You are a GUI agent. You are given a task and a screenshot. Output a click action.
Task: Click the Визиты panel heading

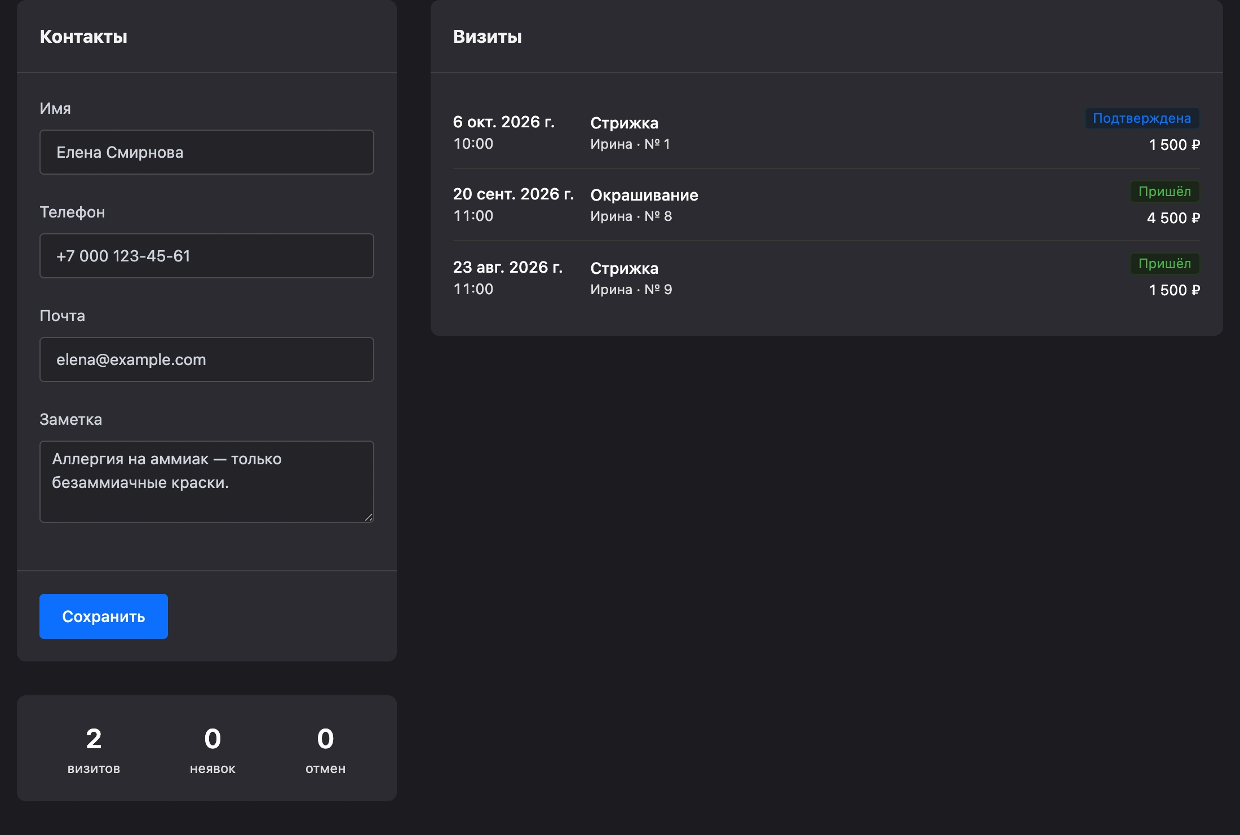point(488,37)
